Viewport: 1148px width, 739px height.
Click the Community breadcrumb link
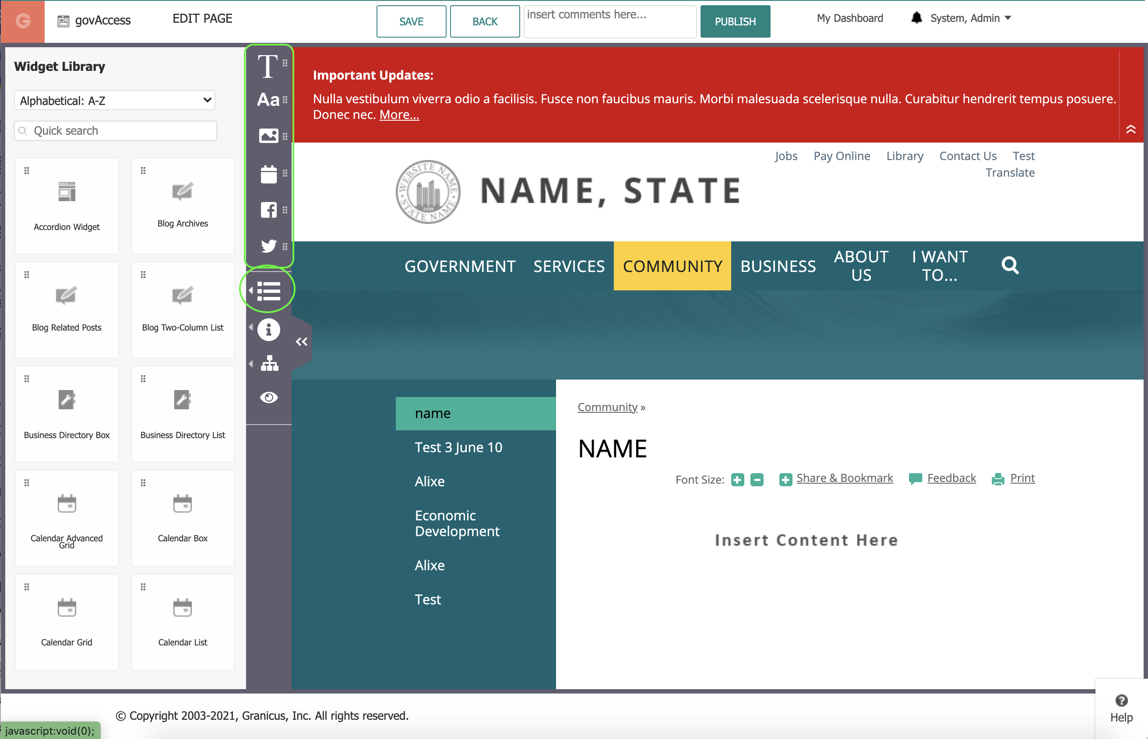click(607, 407)
